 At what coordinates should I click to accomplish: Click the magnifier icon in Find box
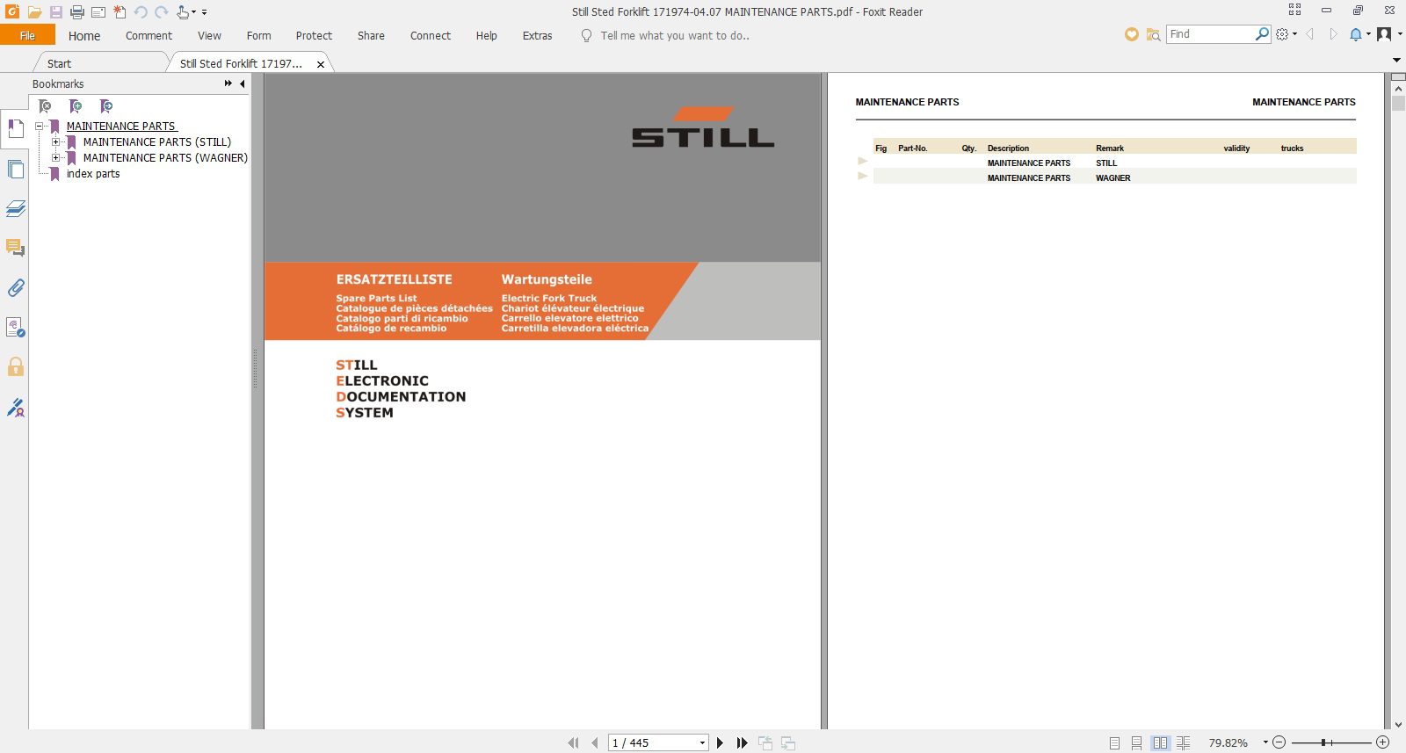[x=1262, y=34]
